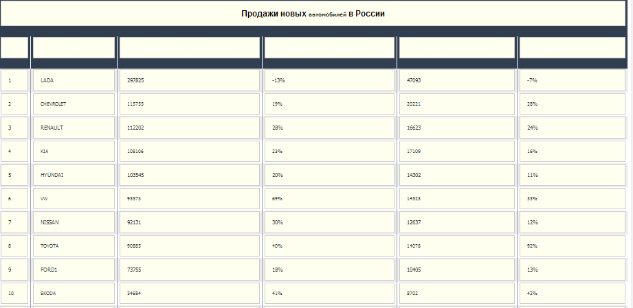Select the 47093 cell in LADA row
Screen dimensions: 633x308
(x=457, y=80)
